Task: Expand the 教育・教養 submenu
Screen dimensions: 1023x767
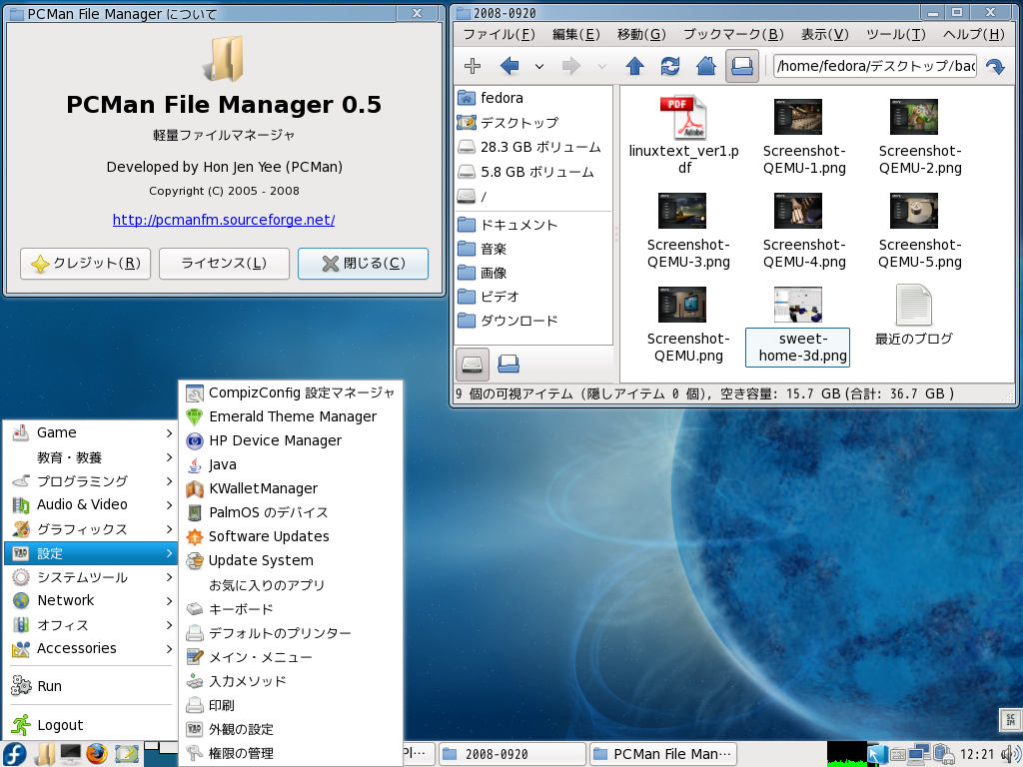Action: pyautogui.click(x=91, y=457)
